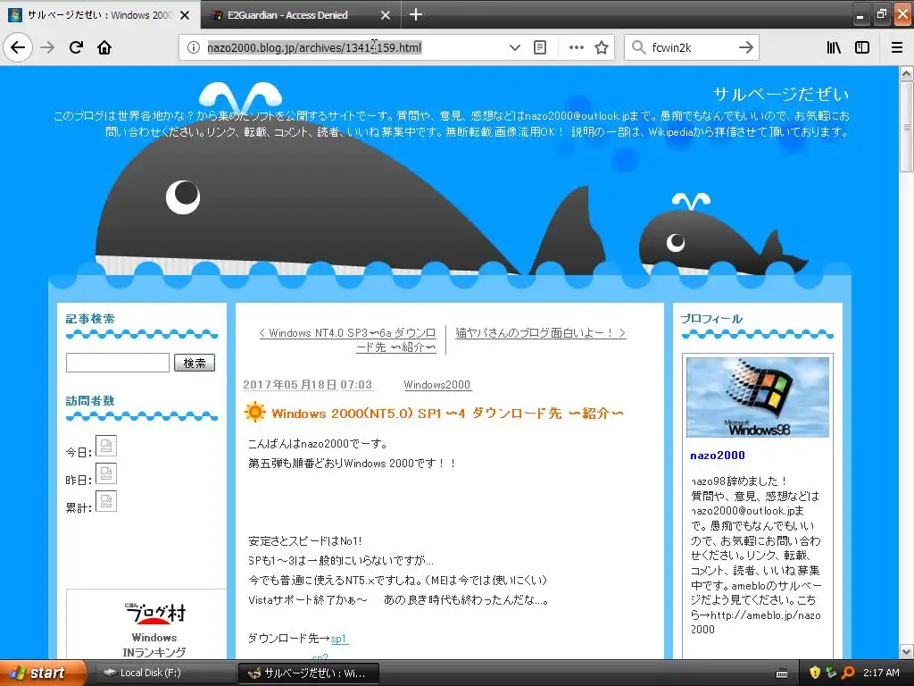
Task: Click the 2:17 AM system clock
Action: [881, 673]
